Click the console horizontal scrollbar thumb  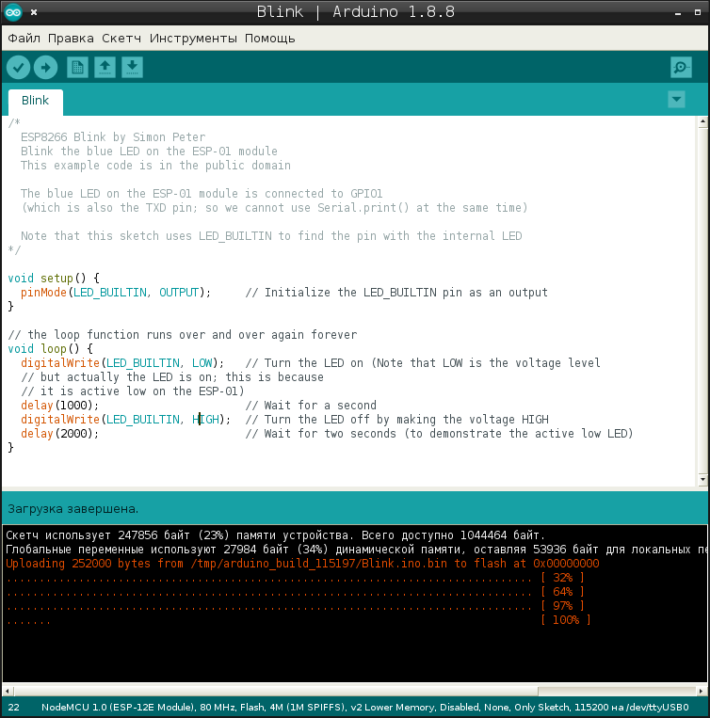point(275,691)
